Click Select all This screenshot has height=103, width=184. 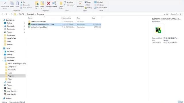(99, 2)
